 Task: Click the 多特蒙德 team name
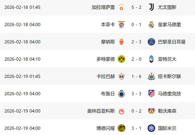[106, 59]
